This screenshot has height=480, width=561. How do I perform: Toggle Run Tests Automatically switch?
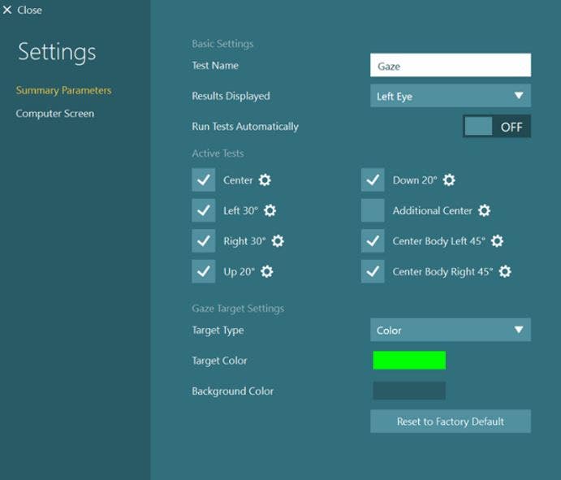(497, 127)
